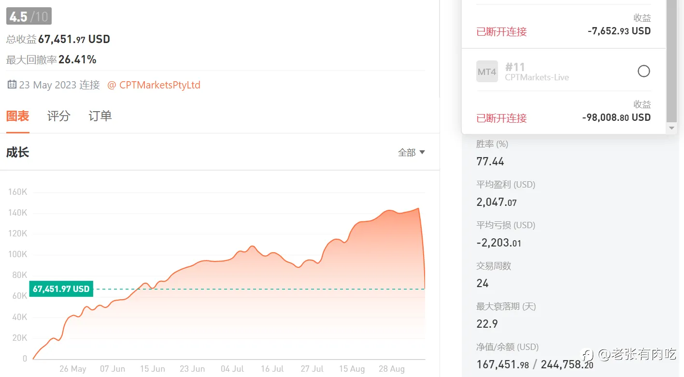Click 已断开连接 status under account #11
684x377 pixels.
coord(501,118)
